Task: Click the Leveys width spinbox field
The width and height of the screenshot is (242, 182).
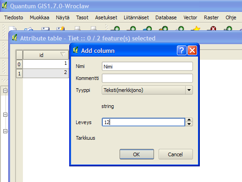Action: pos(143,122)
